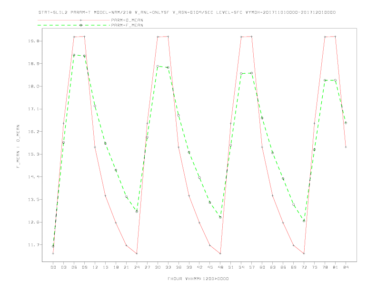Click the 72 forecast hour x-axis label
Image resolution: width=377 pixels, height=291 pixels.
pyautogui.click(x=304, y=267)
